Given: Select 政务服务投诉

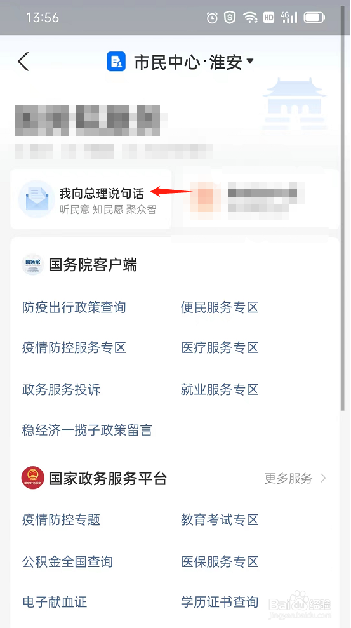Looking at the screenshot, I should click(x=61, y=389).
